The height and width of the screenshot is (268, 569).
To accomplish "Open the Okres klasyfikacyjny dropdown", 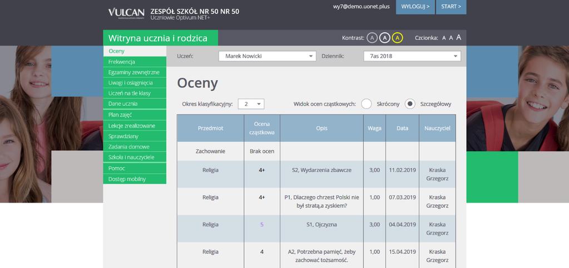I will 251,104.
